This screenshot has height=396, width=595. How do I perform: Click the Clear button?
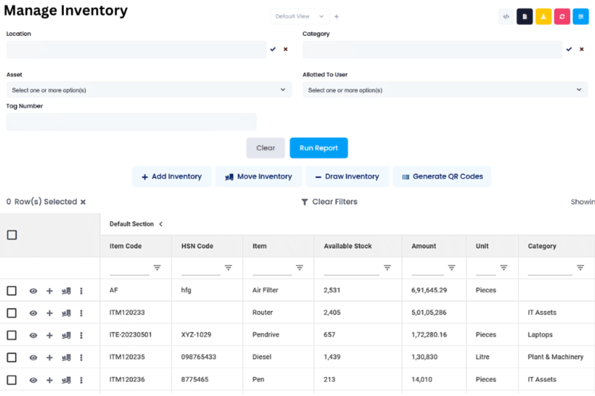pos(266,148)
